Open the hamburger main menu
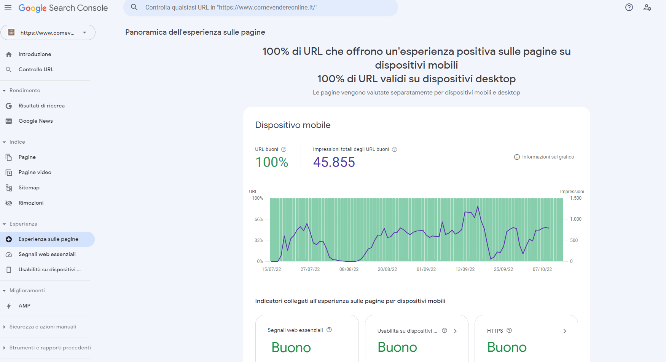The image size is (666, 362). (x=8, y=7)
